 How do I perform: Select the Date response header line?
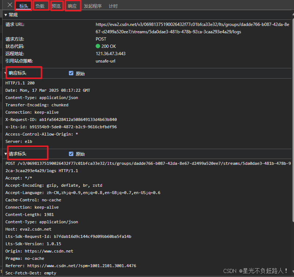pyautogui.click(x=48, y=90)
